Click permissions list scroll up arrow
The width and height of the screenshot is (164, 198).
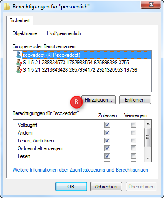148,124
